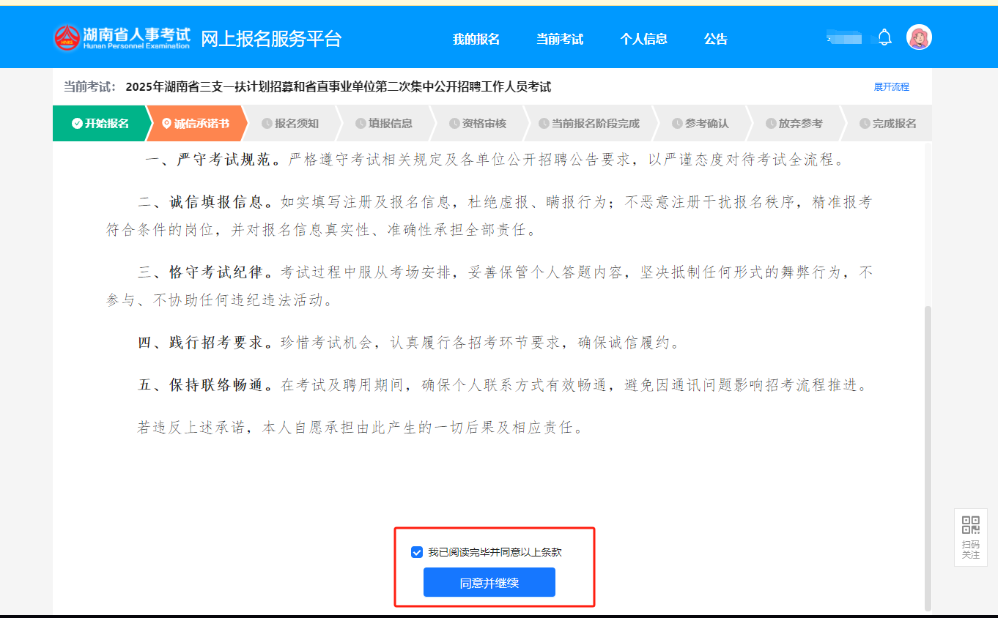Screen dimensions: 998x618
Task: Click the location pin icon in 诚信承诺书 step
Action: coord(166,124)
